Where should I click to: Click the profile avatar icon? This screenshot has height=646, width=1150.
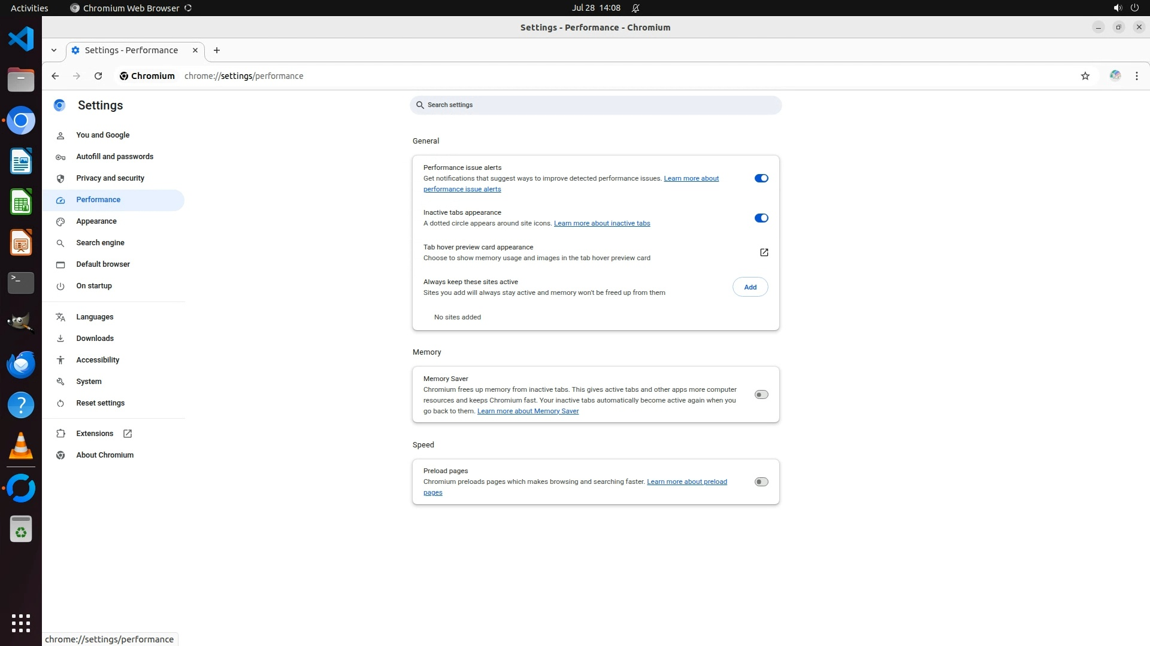(1115, 76)
